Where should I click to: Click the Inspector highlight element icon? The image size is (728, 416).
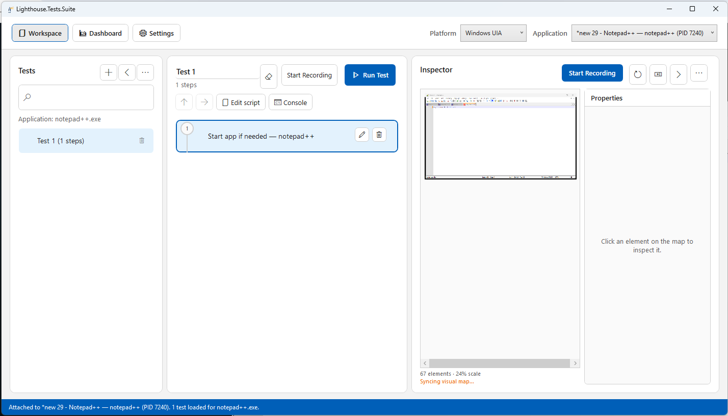pos(658,74)
